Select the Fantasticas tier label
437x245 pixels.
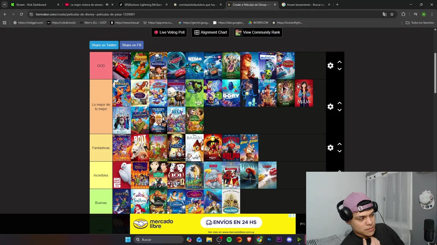[x=101, y=148]
